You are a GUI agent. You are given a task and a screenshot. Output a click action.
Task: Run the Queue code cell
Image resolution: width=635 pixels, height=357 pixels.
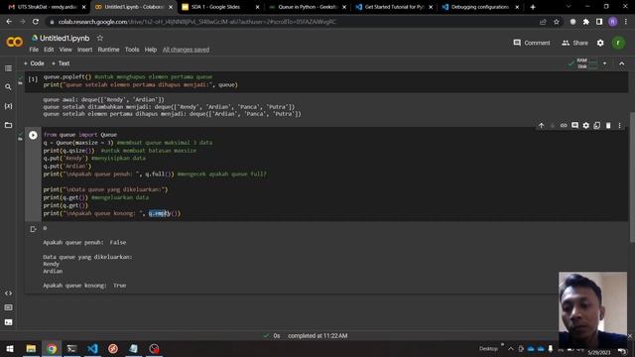tap(33, 135)
